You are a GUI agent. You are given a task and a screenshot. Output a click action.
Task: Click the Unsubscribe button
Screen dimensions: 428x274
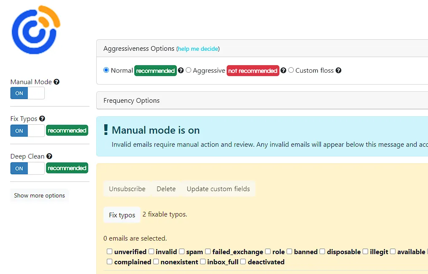pos(127,189)
